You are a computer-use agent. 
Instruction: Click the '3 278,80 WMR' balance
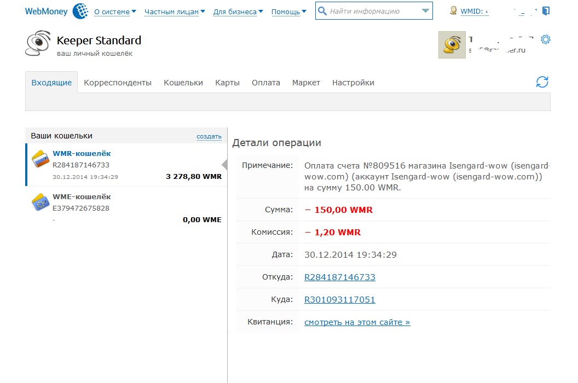pos(194,176)
